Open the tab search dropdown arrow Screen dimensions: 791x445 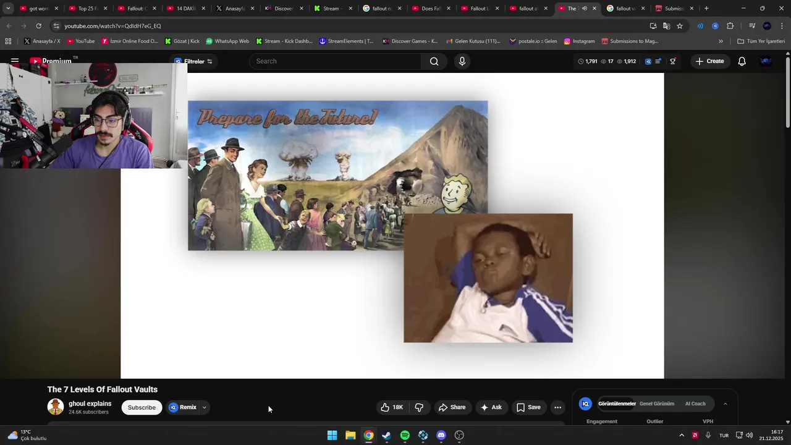(8, 9)
